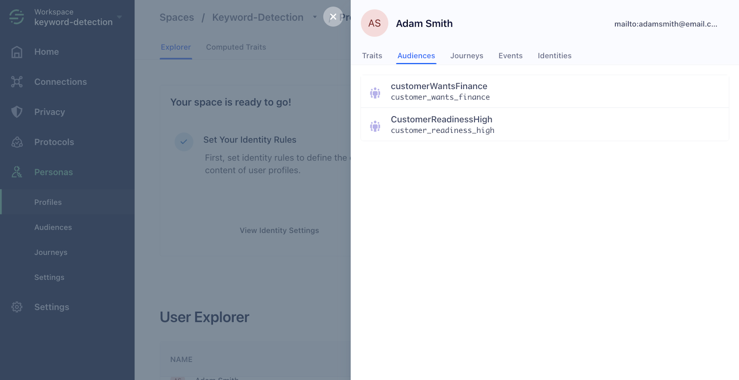Open the Identities tab
The width and height of the screenshot is (739, 380).
(555, 56)
